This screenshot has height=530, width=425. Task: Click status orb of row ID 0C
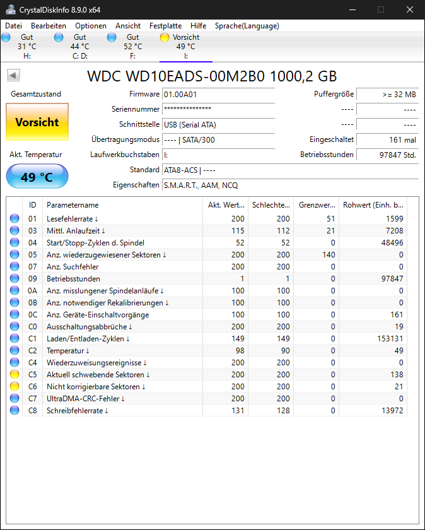click(x=15, y=315)
